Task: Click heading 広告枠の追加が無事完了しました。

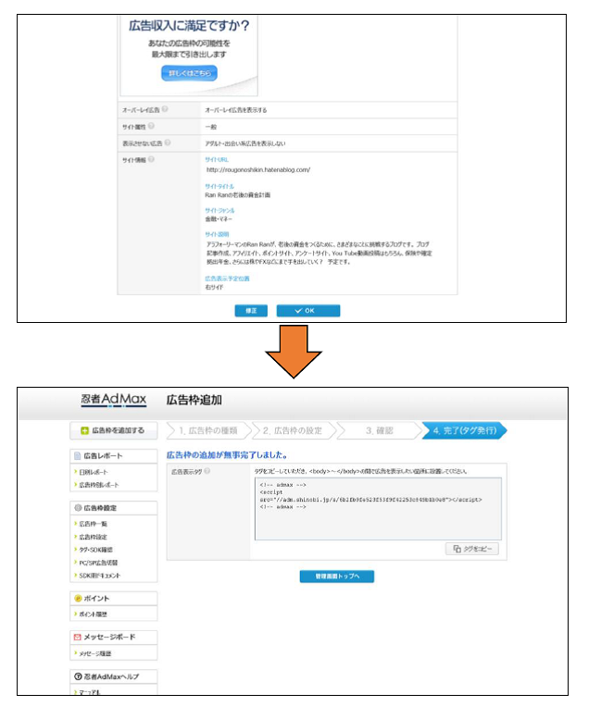Action: click(227, 455)
